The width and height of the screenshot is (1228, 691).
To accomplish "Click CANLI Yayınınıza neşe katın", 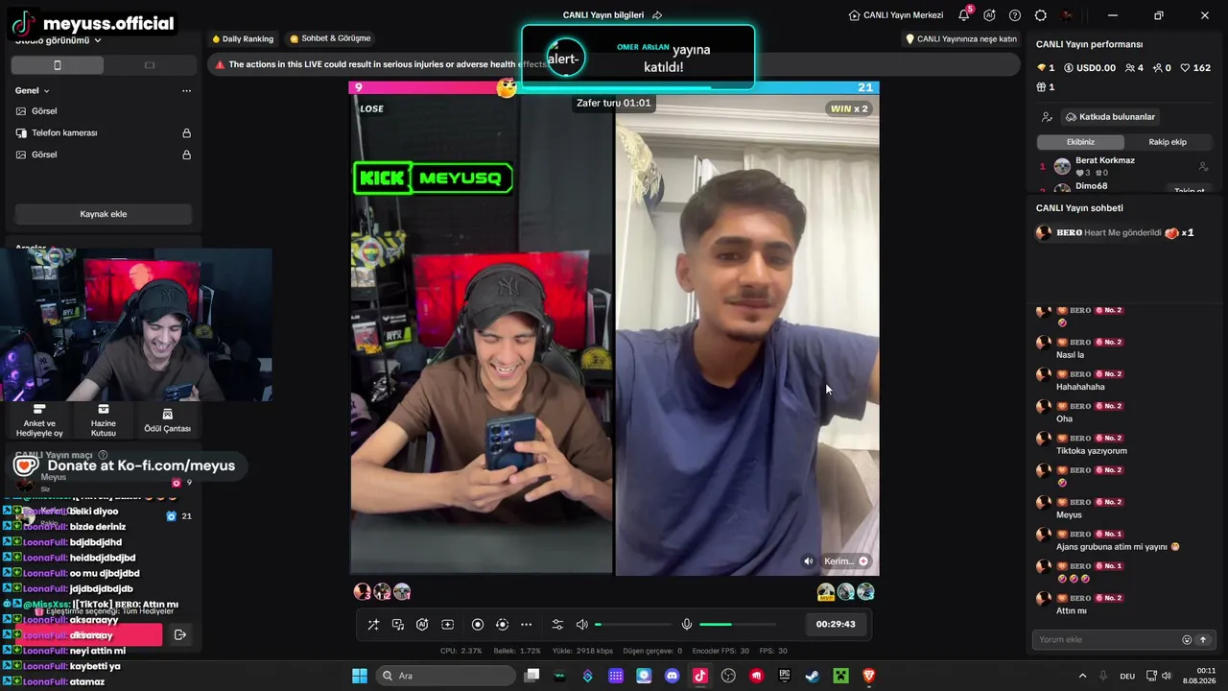I will [x=961, y=39].
